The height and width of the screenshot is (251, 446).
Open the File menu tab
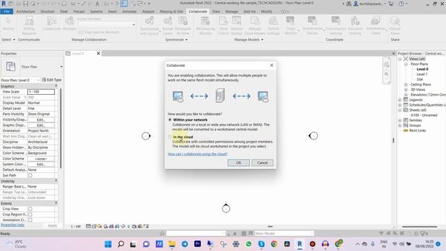pyautogui.click(x=6, y=11)
